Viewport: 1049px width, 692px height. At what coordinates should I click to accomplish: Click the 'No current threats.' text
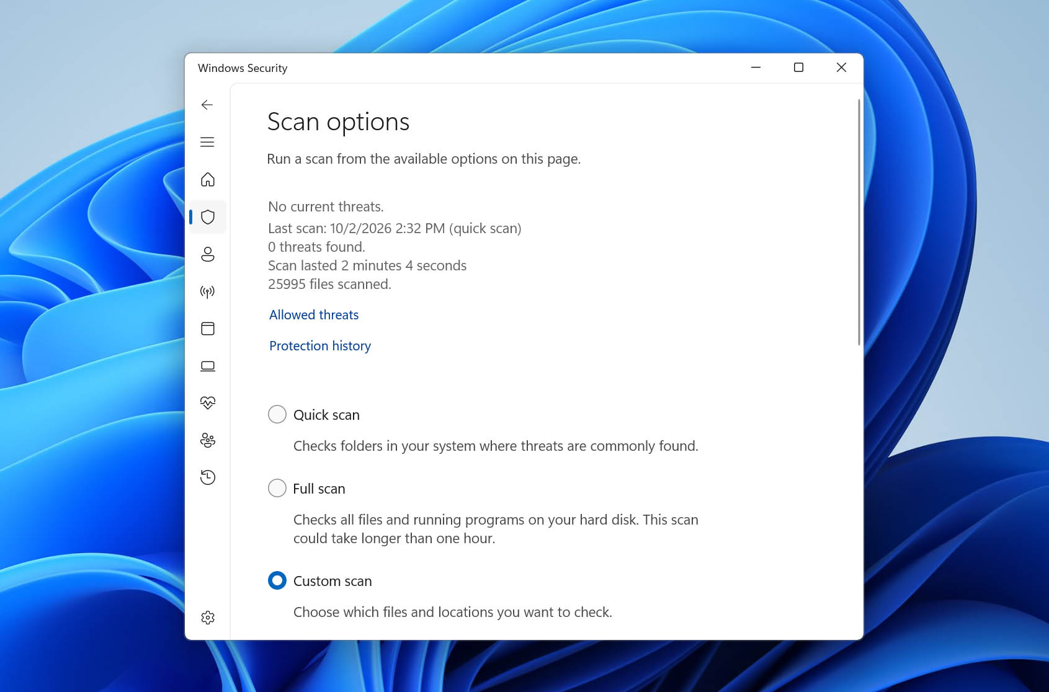[x=326, y=206]
